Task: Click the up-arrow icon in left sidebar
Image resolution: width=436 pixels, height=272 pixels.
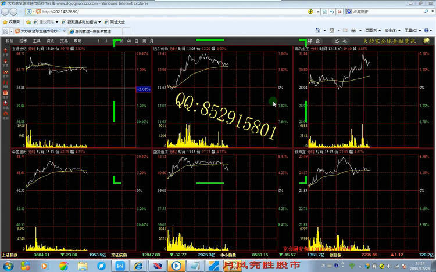Action: click(5, 53)
